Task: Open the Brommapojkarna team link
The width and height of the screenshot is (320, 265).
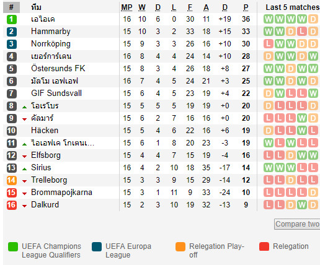Action: point(61,193)
